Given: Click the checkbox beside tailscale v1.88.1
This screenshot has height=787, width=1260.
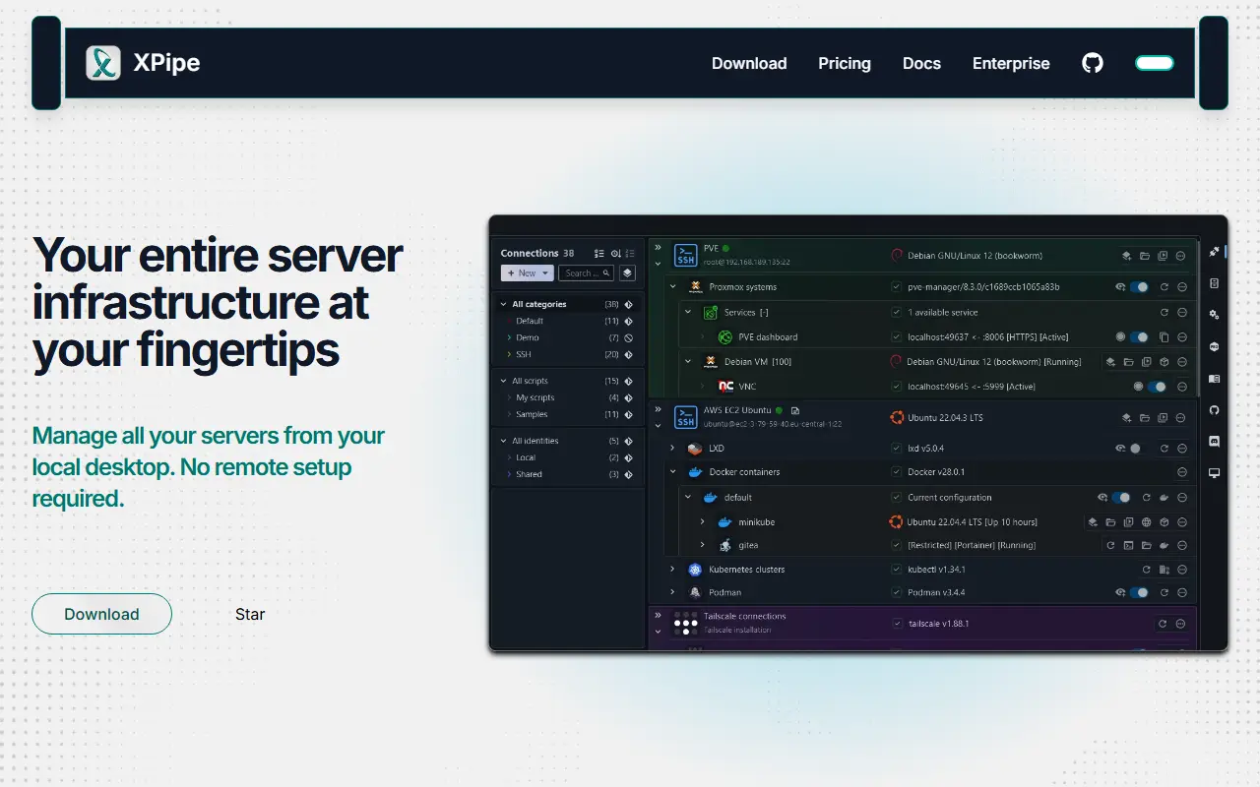Looking at the screenshot, I should click(896, 624).
